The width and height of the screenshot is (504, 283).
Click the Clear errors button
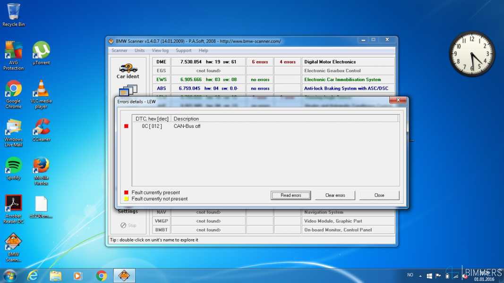[335, 195]
